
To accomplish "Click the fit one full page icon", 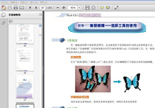I will (94, 8).
